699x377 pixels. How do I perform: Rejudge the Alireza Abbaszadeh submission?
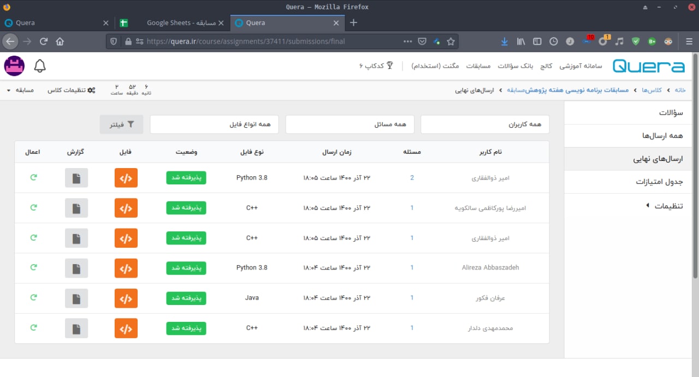(33, 267)
